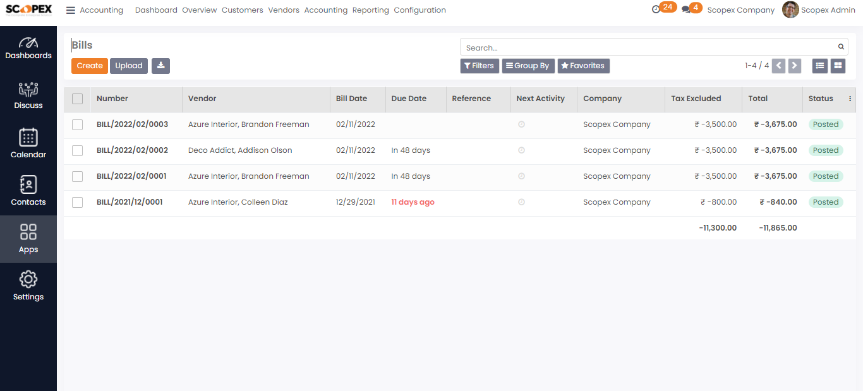Check the box for BILL/2022/02/0002

coord(77,150)
